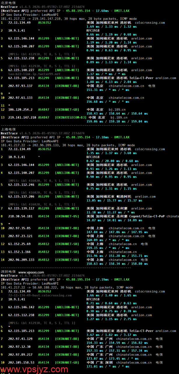Select hop IP 62.115.137.206
The image size is (179, 374).
[21, 196]
